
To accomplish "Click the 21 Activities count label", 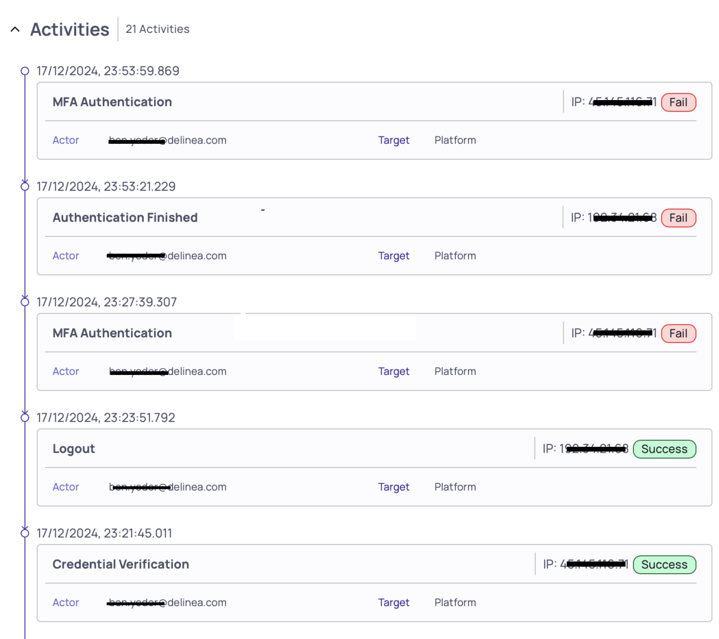I will point(158,29).
